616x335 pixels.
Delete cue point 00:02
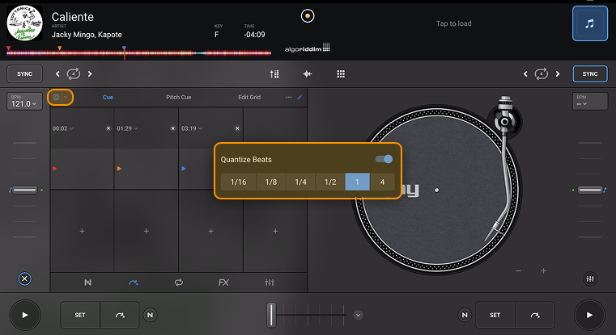108,128
